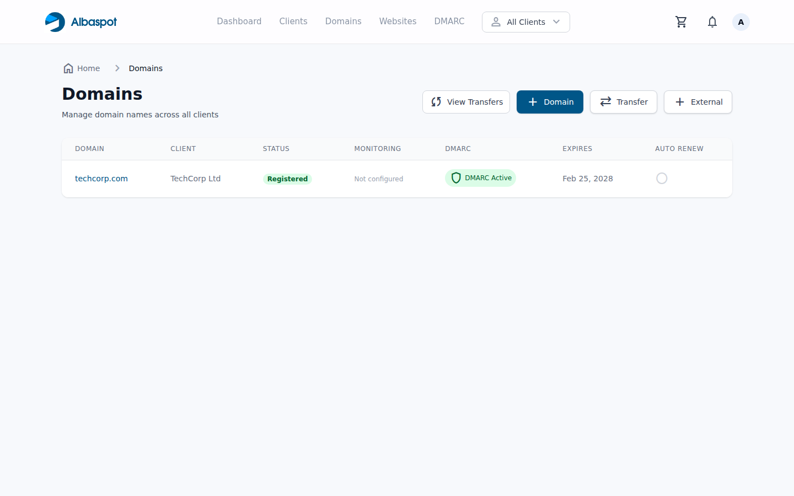Click the all clients link in the subtitle
The image size is (794, 496).
203,115
